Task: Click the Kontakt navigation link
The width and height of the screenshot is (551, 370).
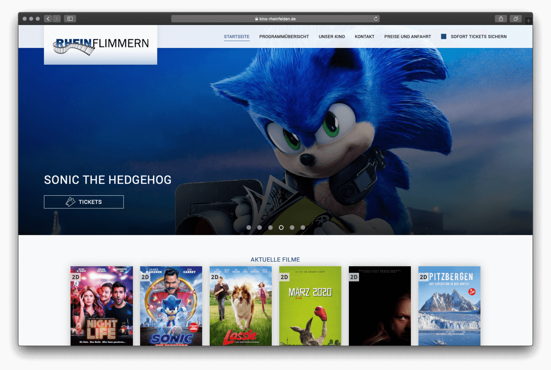Action: [x=364, y=37]
